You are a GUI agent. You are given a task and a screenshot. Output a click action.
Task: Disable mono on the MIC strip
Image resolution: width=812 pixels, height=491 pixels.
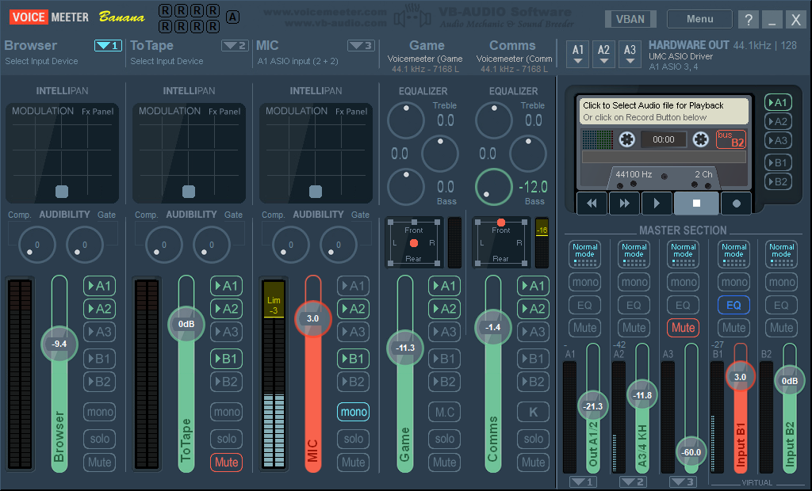click(353, 412)
